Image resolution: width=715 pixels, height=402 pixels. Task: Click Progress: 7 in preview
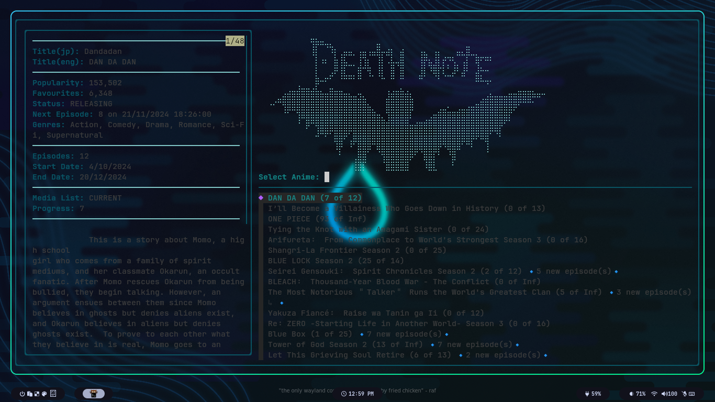point(58,208)
